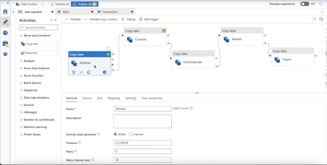This screenshot has width=327, height=165.
Task: Open the Monitor gauge icon in sidebar
Action: tap(5, 33)
